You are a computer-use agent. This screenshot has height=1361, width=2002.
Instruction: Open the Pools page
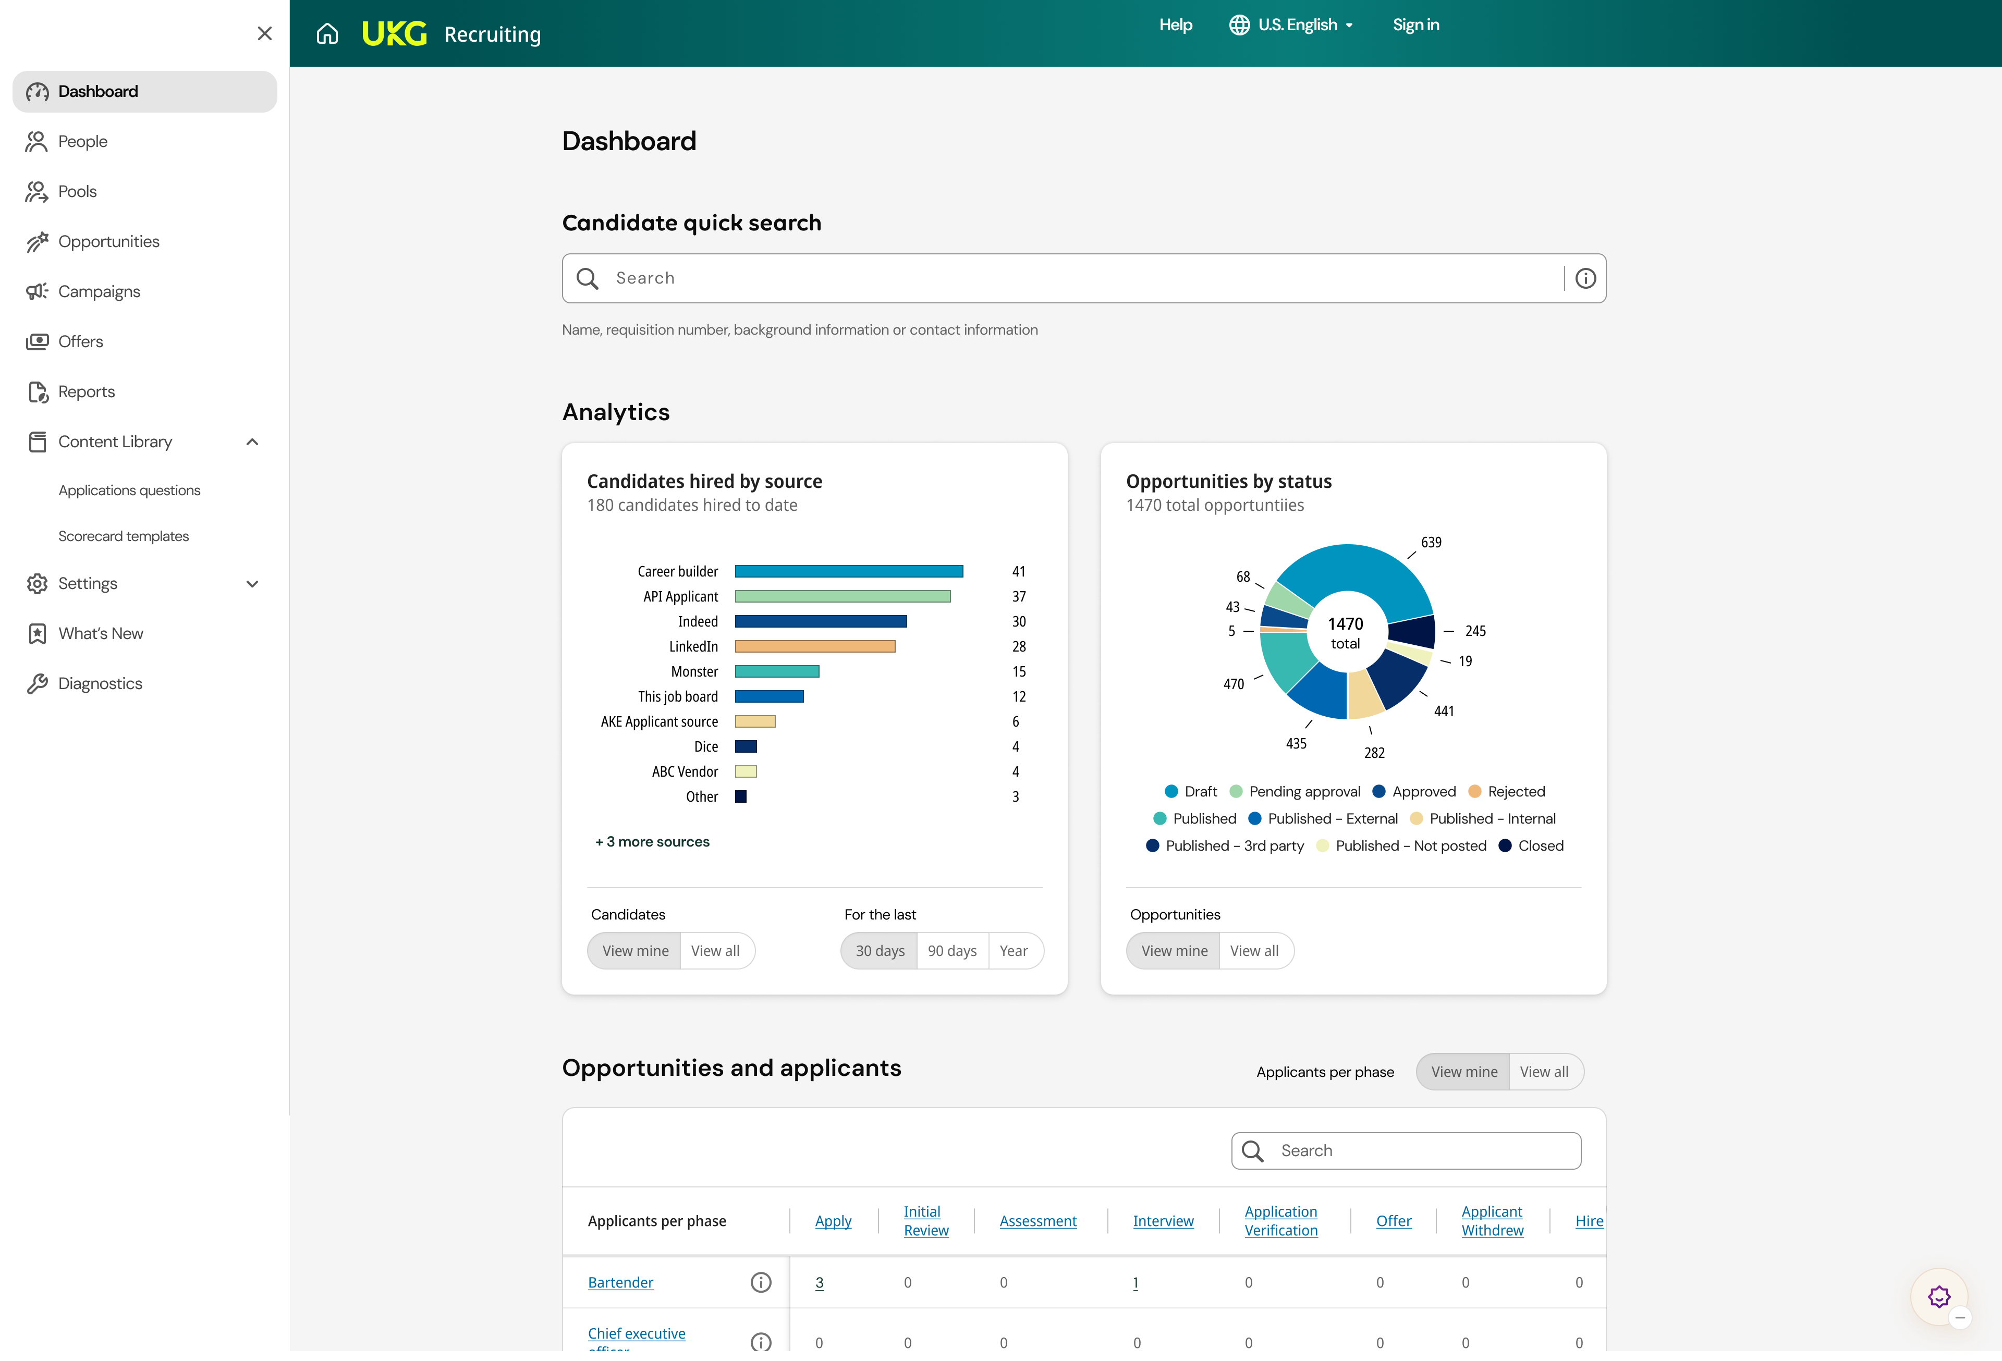coord(77,191)
